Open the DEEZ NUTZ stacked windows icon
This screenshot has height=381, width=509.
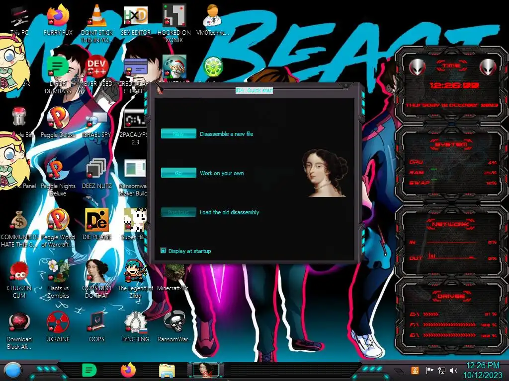(97, 169)
